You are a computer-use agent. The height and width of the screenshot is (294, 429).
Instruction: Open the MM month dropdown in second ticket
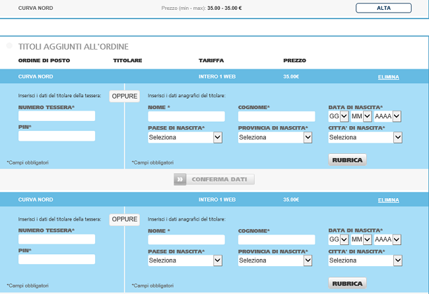[362, 239]
